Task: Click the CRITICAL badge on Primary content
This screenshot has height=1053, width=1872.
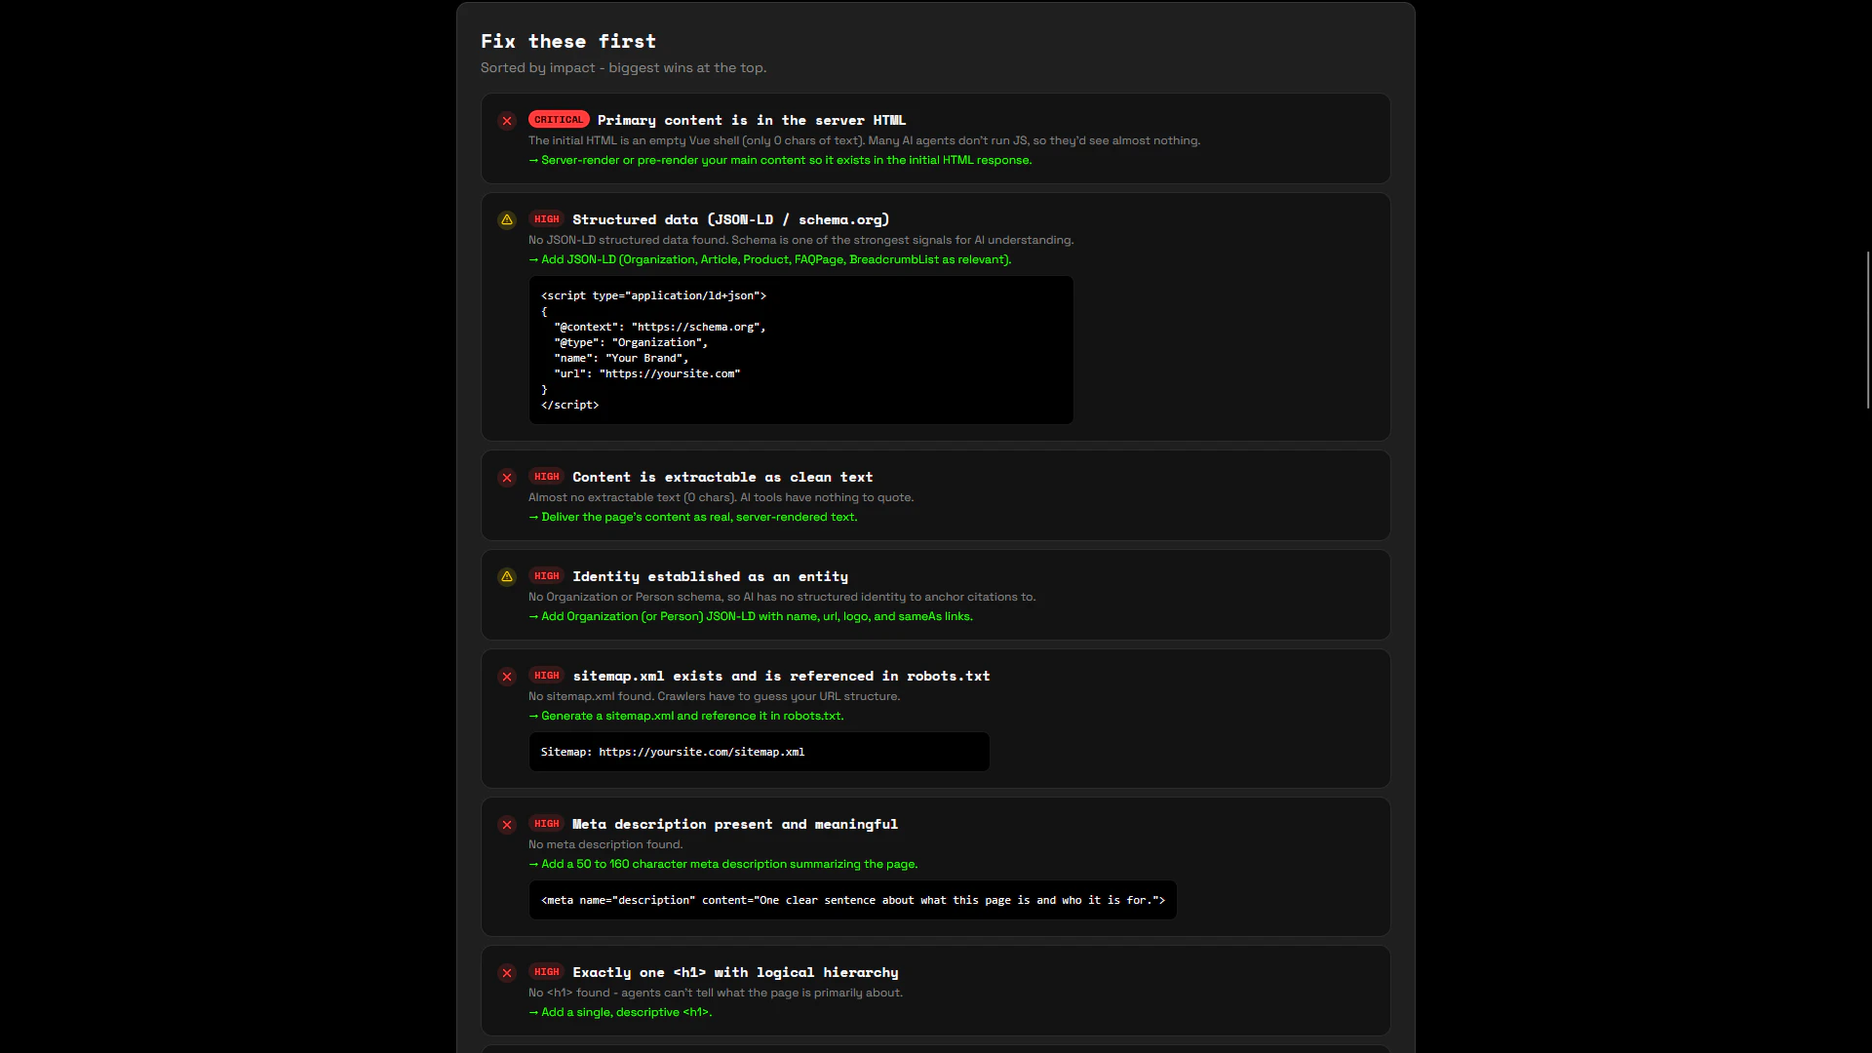Action: coord(559,120)
